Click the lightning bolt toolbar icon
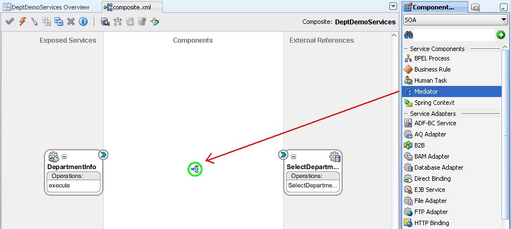Image resolution: width=511 pixels, height=229 pixels. click(x=22, y=22)
